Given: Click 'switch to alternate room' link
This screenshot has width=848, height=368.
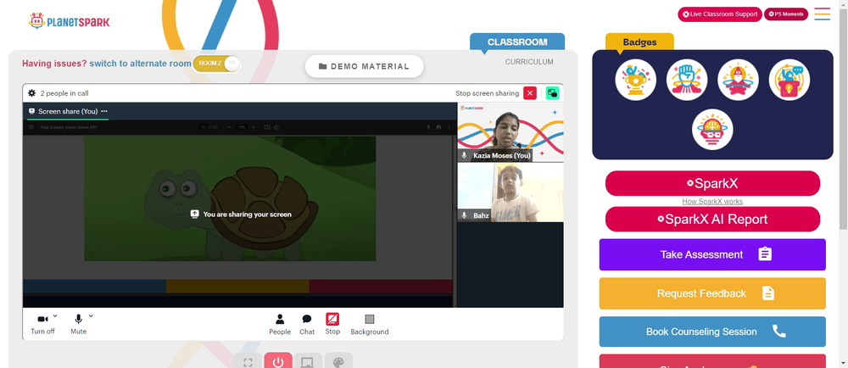Looking at the screenshot, I should click(x=140, y=64).
